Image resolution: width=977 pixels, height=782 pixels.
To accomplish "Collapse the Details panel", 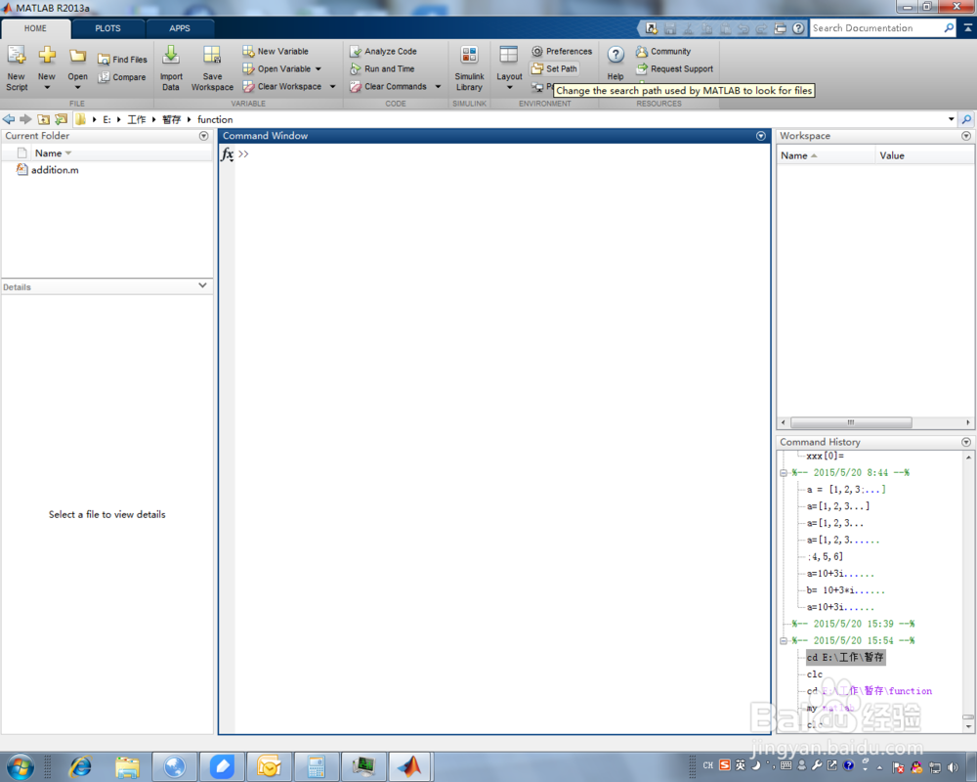I will (x=202, y=285).
